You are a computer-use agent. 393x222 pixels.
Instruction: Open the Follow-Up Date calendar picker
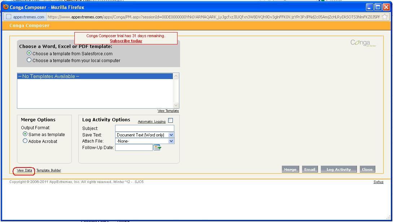point(157,147)
